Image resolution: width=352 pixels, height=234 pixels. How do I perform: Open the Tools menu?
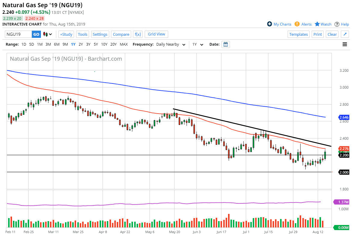(82, 34)
